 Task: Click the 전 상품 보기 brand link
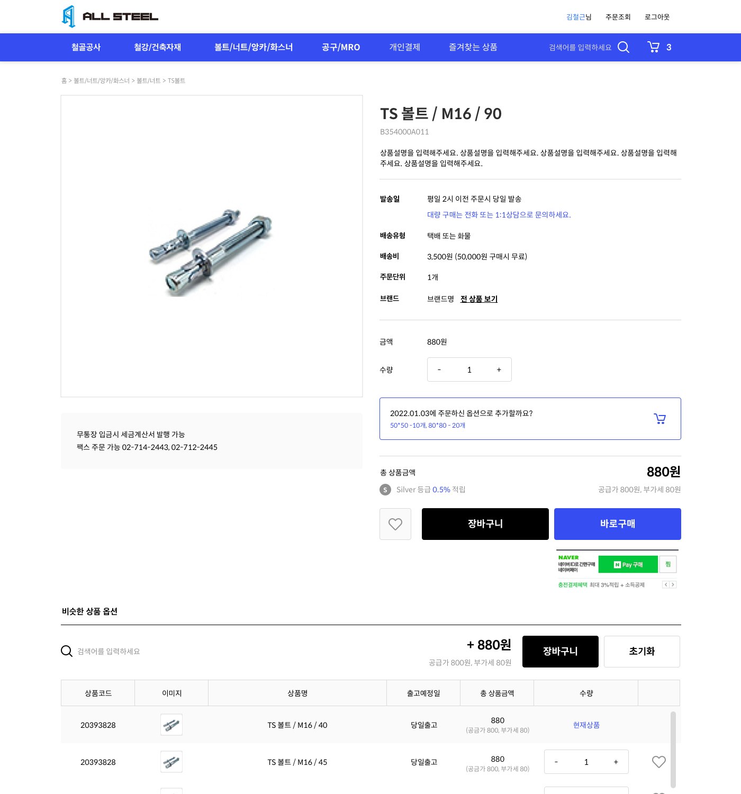479,299
